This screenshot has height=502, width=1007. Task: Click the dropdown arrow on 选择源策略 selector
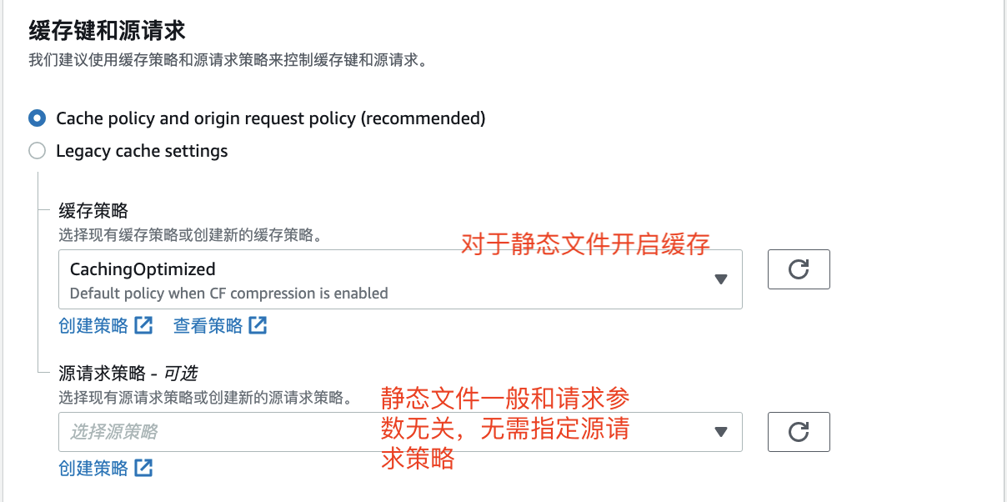(722, 431)
